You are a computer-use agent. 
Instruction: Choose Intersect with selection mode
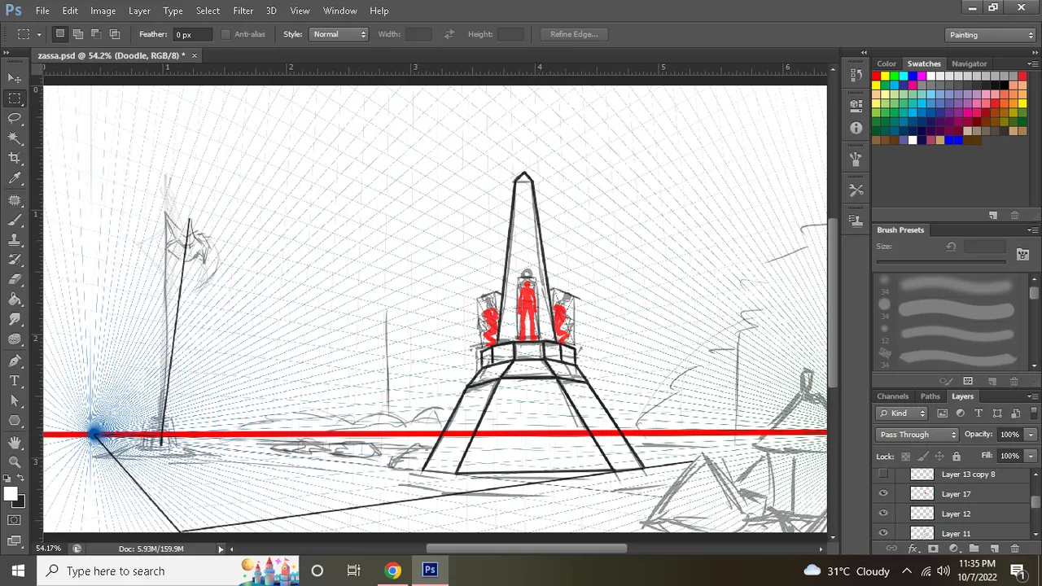pyautogui.click(x=115, y=34)
